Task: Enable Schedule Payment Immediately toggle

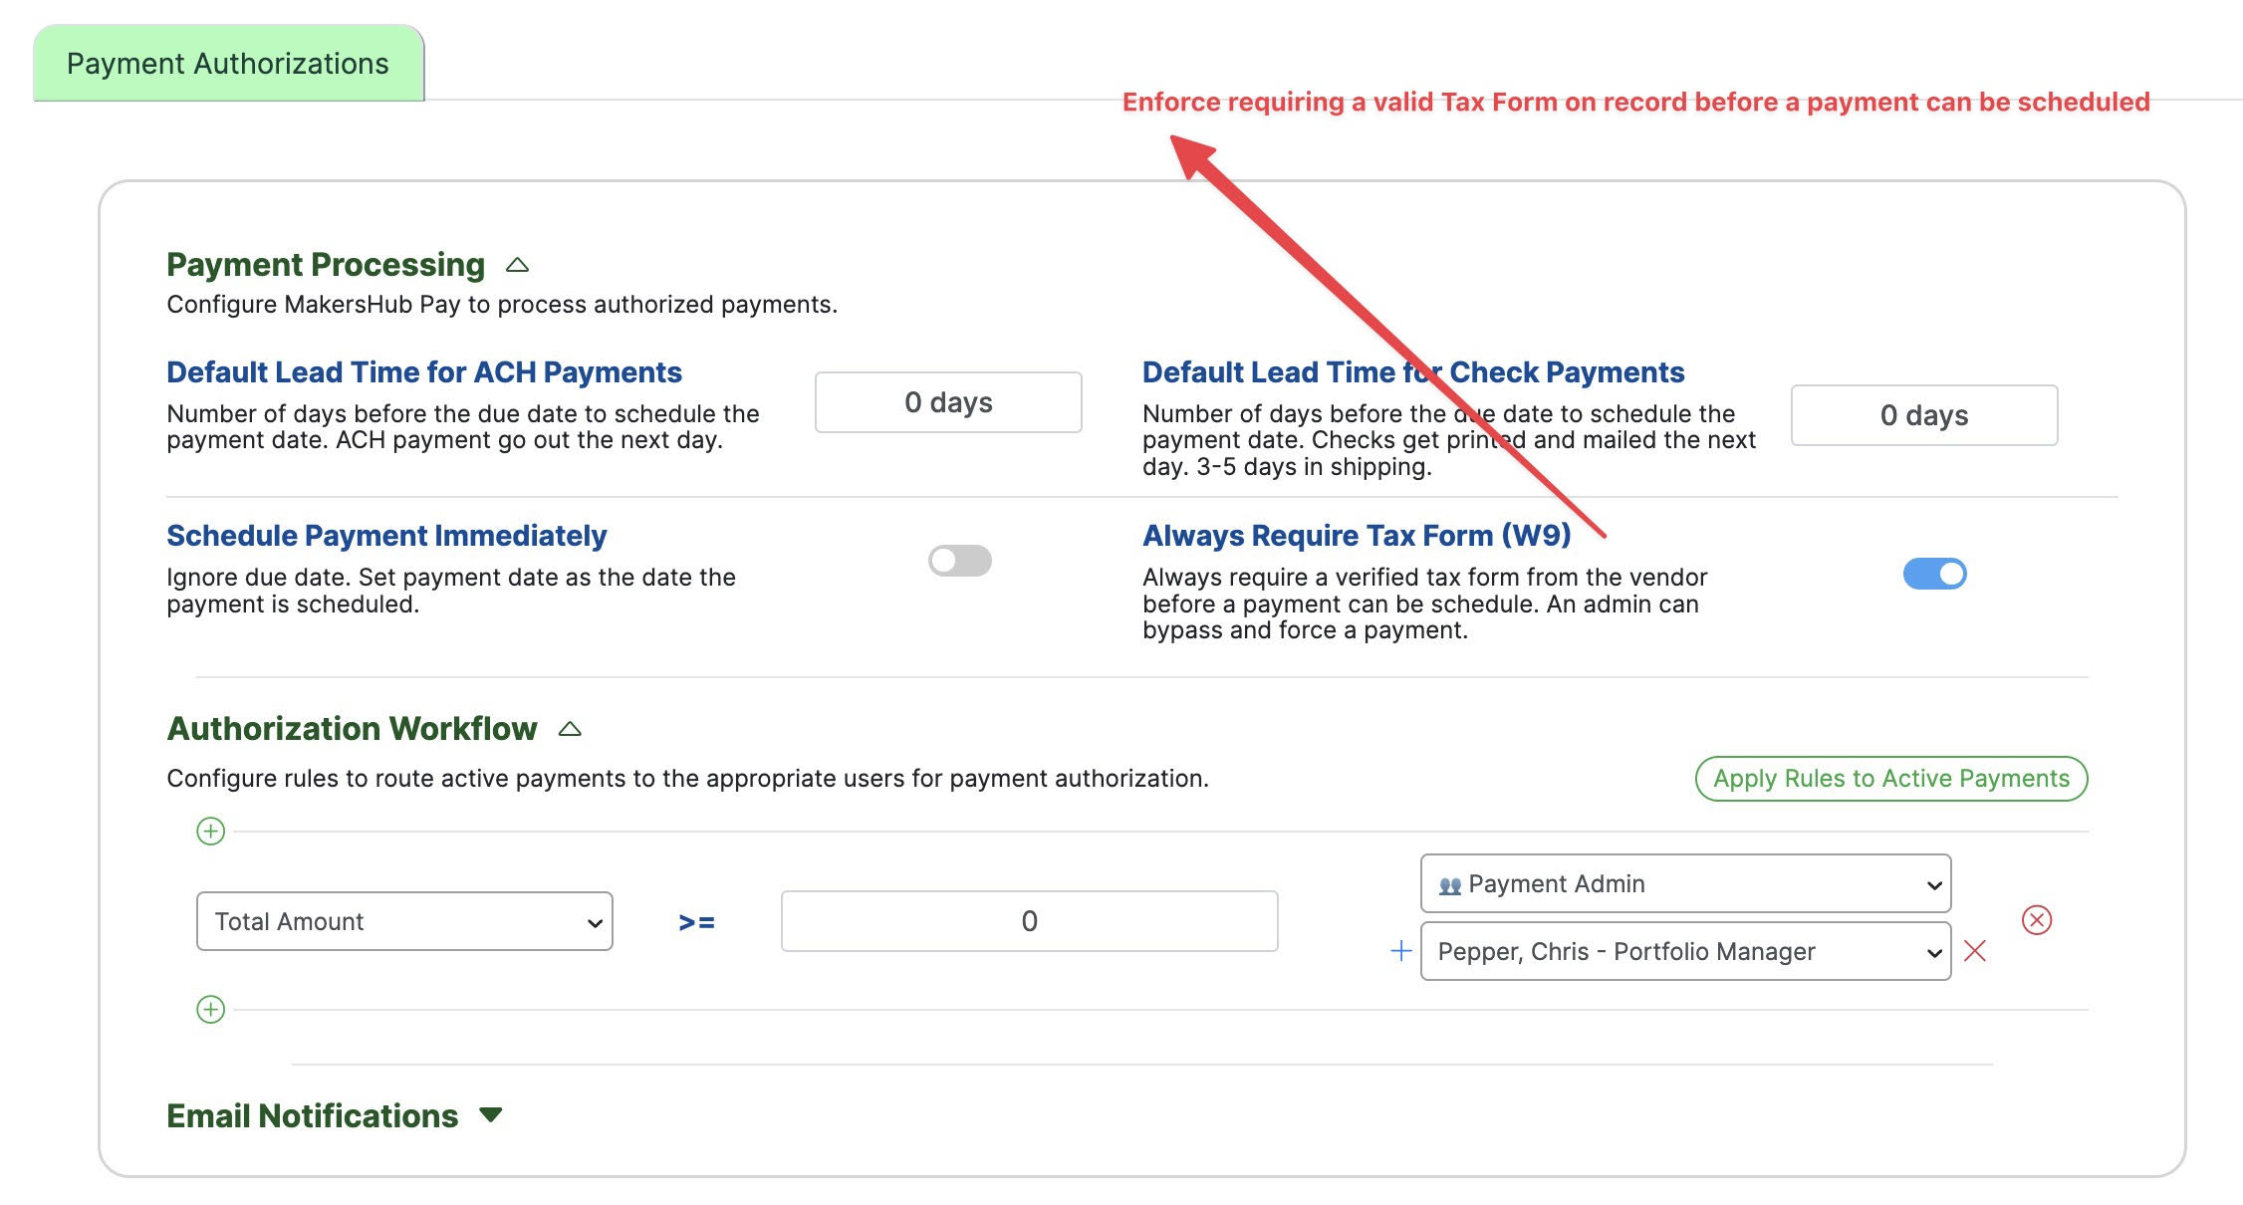Action: tap(960, 561)
